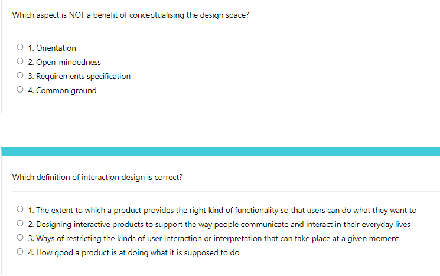Click the divider line under the first question
The width and height of the screenshot is (440, 276).
[220, 29]
